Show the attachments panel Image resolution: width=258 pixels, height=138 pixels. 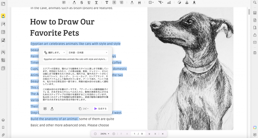pos(3,135)
